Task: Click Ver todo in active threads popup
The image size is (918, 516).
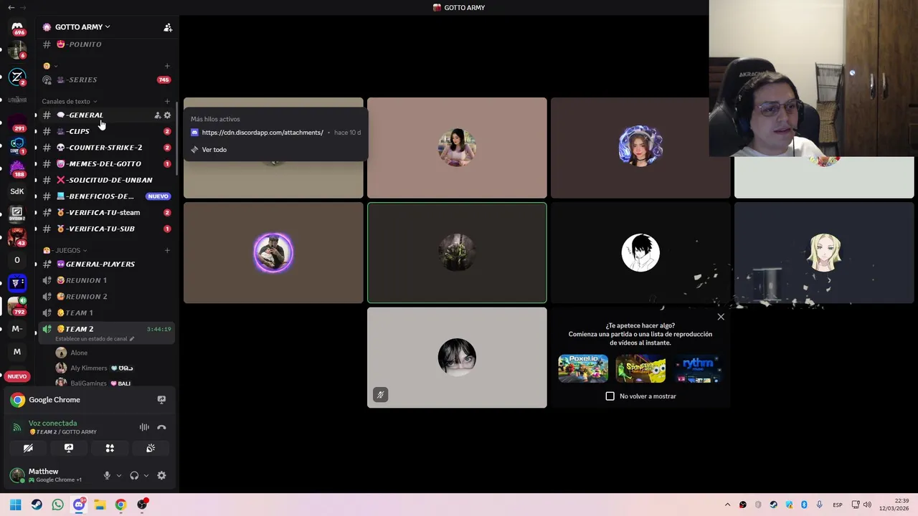Action: pos(214,150)
